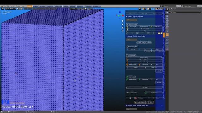Viewport: 202px width, 113px height.
Task: Open the Edit Mode dropdown
Action: (x=10, y=9)
